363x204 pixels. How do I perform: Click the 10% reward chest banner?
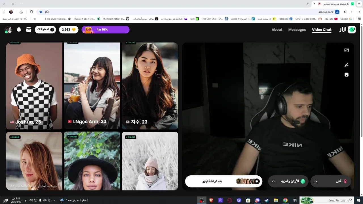pyautogui.click(x=105, y=30)
